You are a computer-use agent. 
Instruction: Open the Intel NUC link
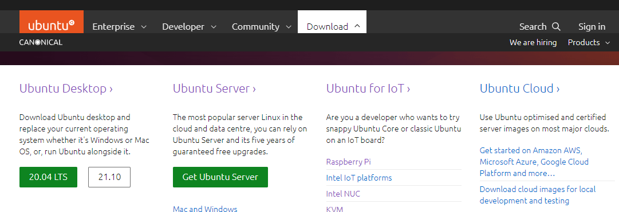[343, 194]
